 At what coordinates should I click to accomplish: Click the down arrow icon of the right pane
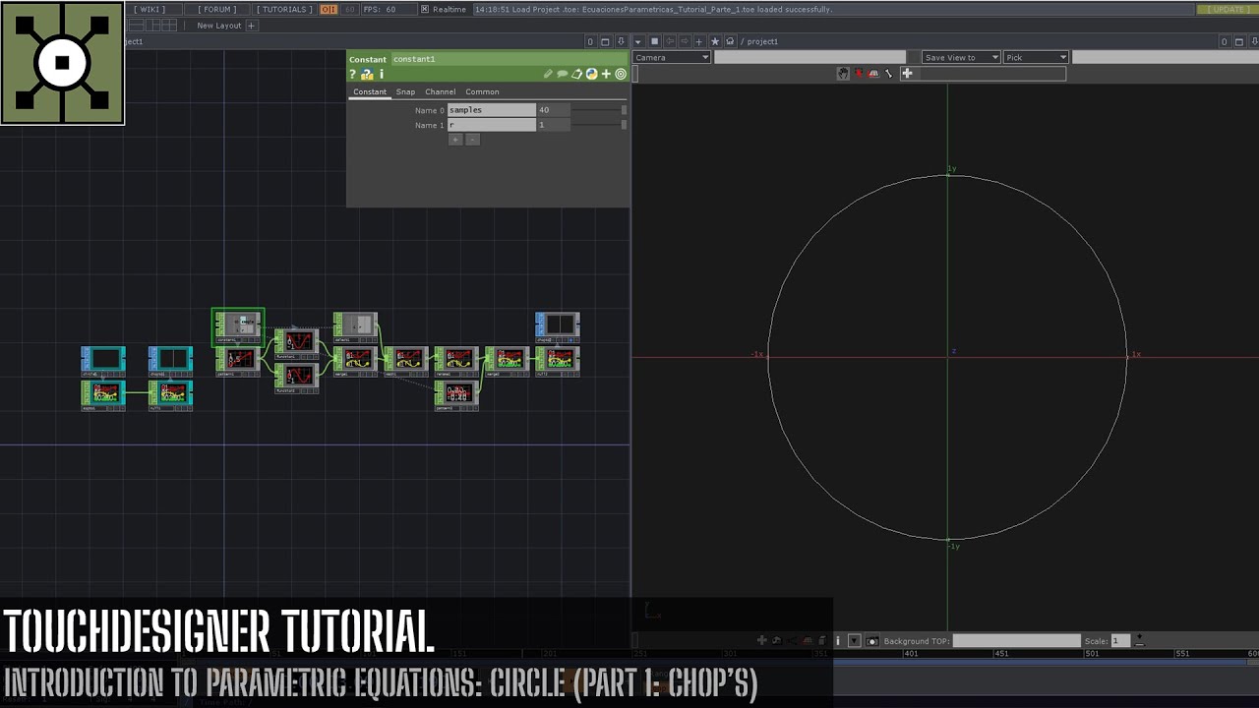pyautogui.click(x=1253, y=41)
